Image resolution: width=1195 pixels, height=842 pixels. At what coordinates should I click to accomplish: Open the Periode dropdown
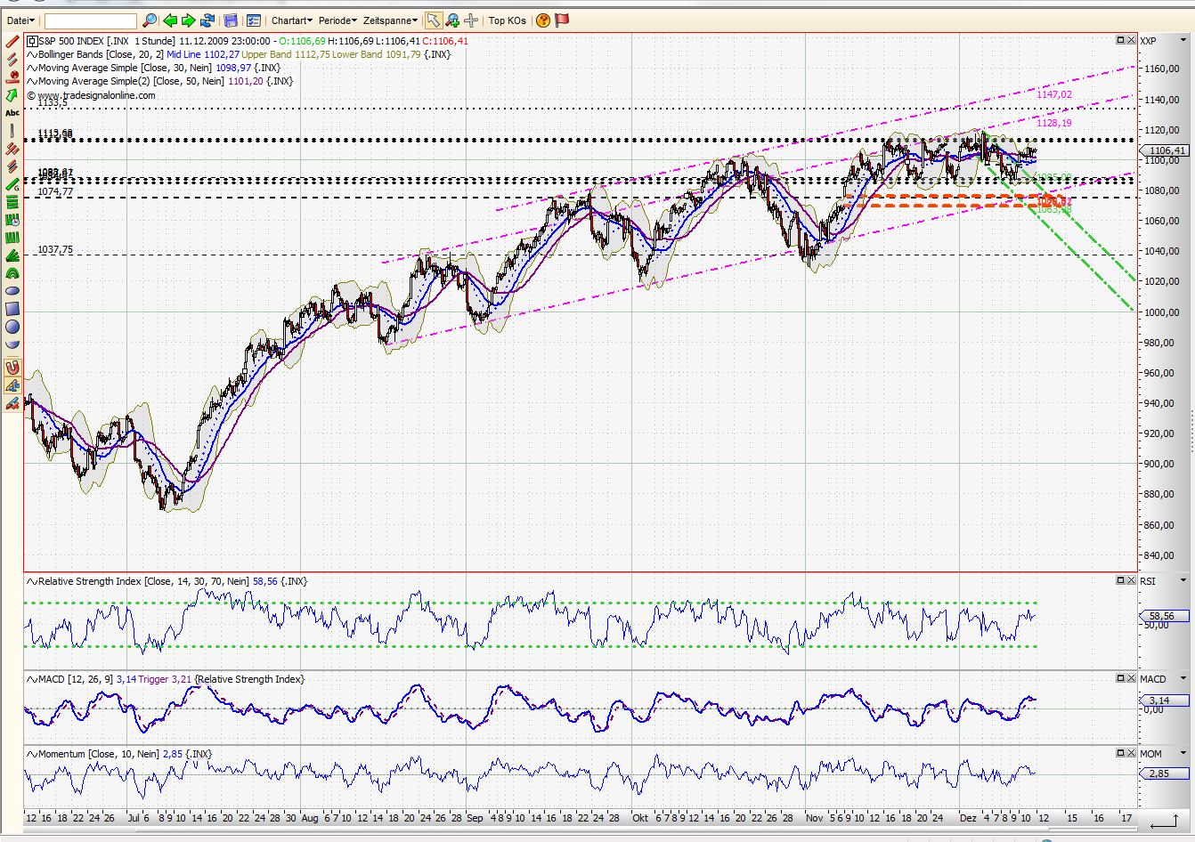coord(337,20)
